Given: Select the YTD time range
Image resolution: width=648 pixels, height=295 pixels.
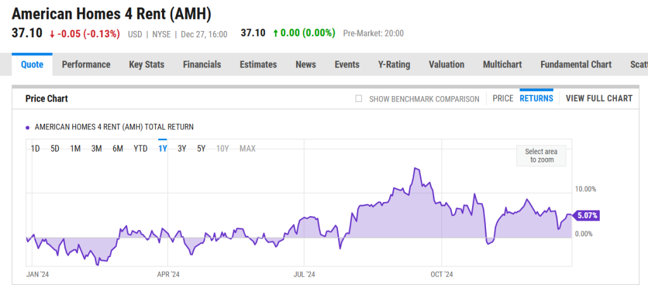Looking at the screenshot, I should pyautogui.click(x=140, y=148).
